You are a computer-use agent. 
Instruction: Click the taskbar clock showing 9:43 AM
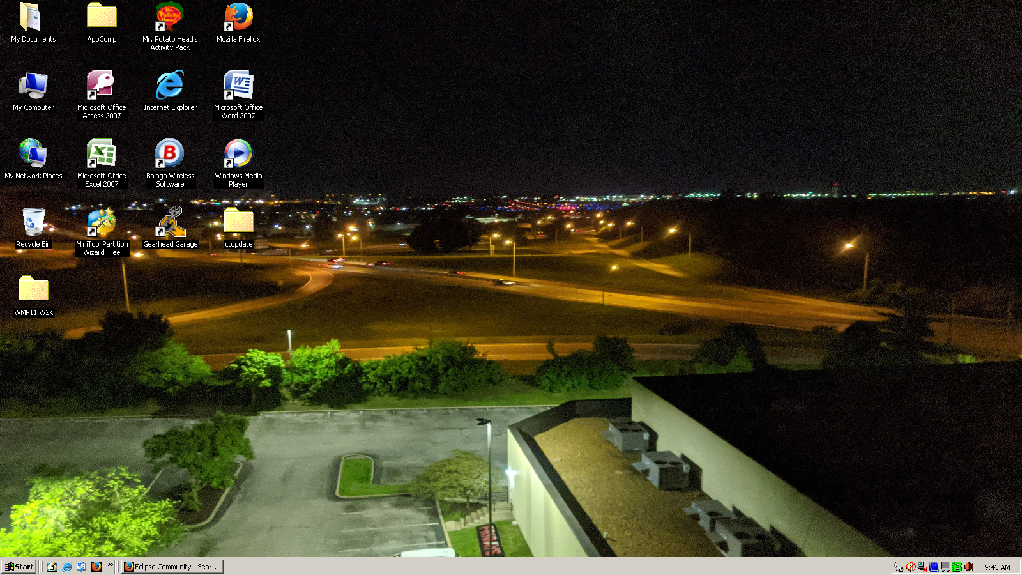click(997, 567)
